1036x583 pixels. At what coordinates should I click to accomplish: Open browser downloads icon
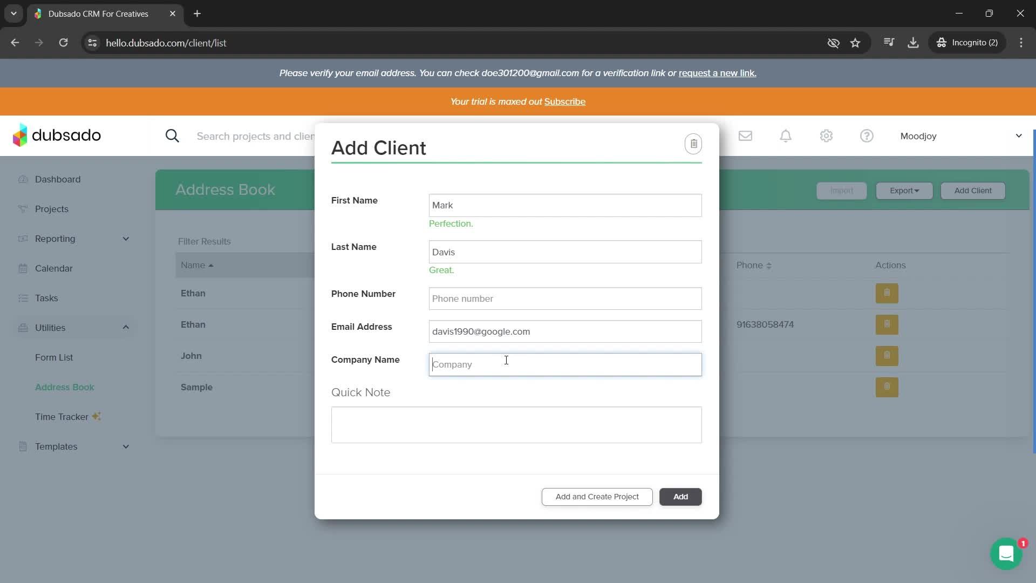(x=913, y=43)
